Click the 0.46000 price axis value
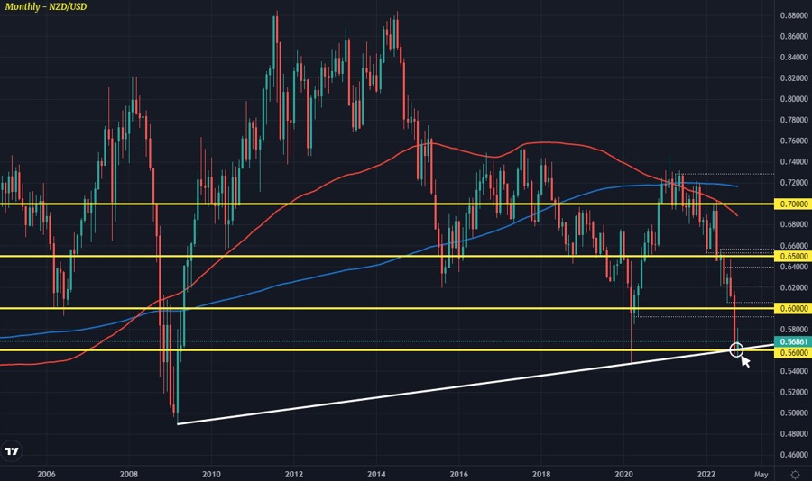Viewport: 812px width, 481px height. point(794,455)
